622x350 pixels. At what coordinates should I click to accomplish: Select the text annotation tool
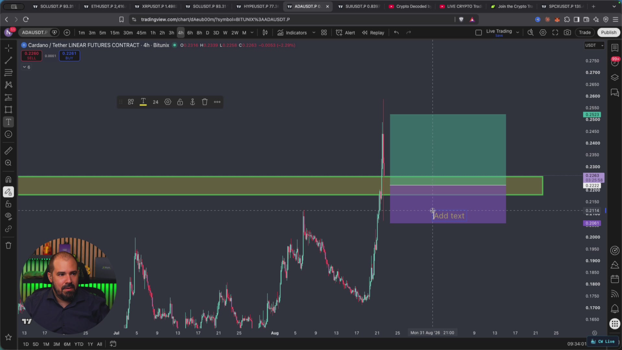tap(8, 122)
